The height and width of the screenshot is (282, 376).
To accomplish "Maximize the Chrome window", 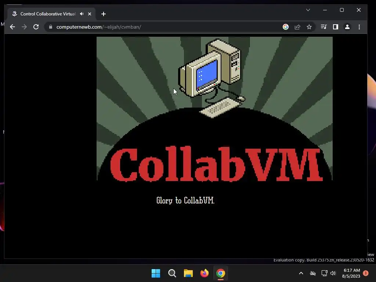I will [x=342, y=10].
